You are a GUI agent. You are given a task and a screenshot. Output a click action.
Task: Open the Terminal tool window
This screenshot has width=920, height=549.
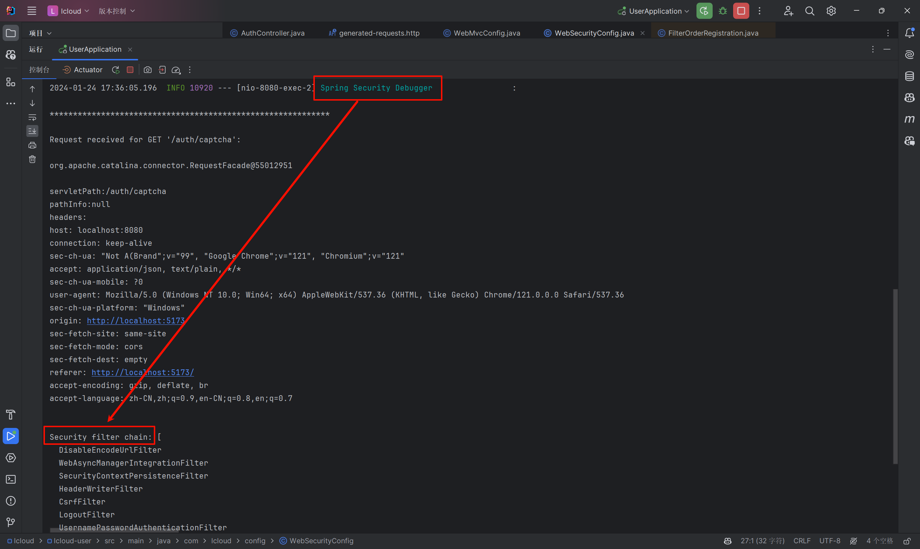tap(11, 479)
